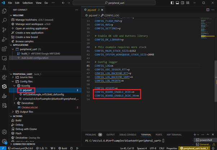Open the Extensions view

click(x=4, y=48)
